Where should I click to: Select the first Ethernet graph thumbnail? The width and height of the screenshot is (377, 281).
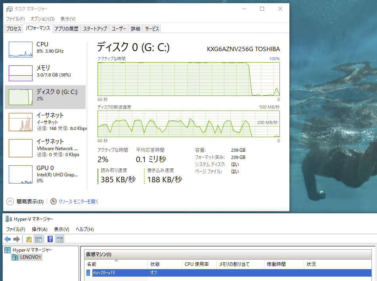click(20, 122)
